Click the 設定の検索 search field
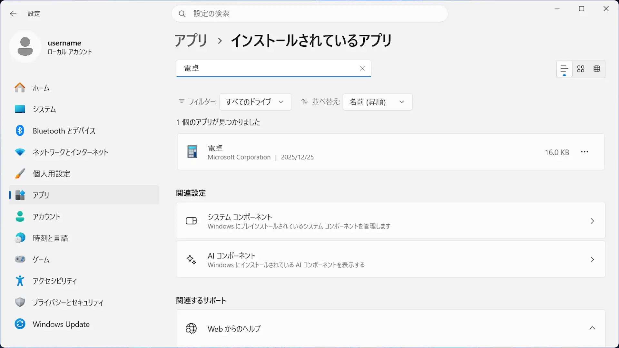The height and width of the screenshot is (348, 619). (309, 14)
